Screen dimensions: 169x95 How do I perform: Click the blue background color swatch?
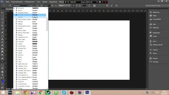[x=3, y=82]
